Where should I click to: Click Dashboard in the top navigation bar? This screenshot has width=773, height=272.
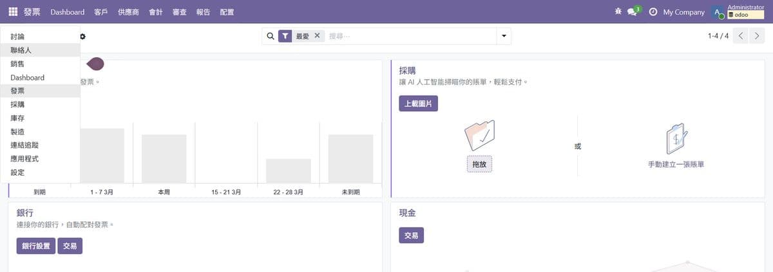(x=67, y=12)
